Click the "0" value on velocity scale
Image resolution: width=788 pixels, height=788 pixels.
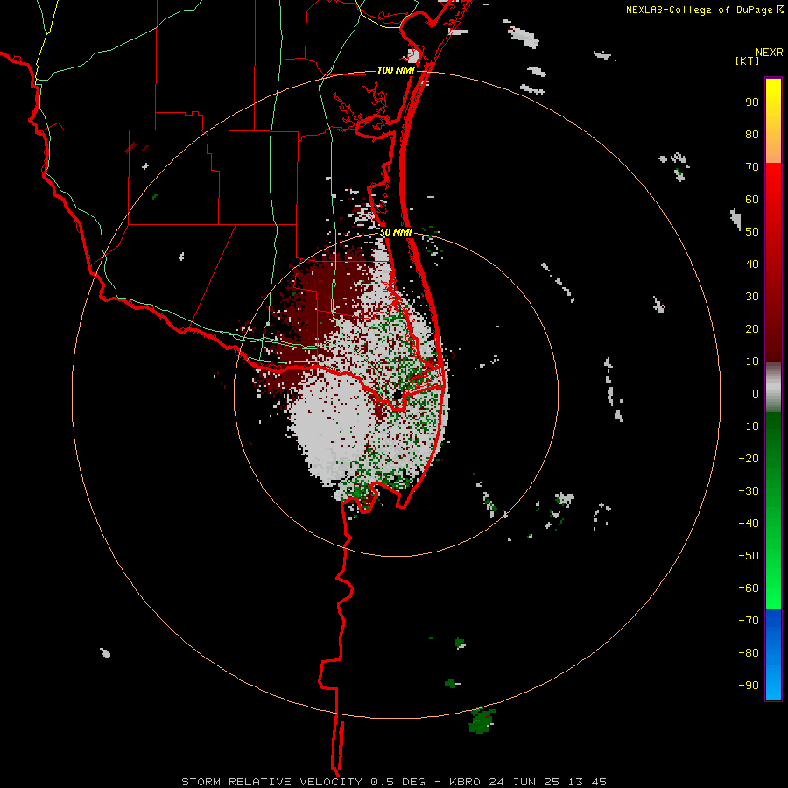click(756, 393)
